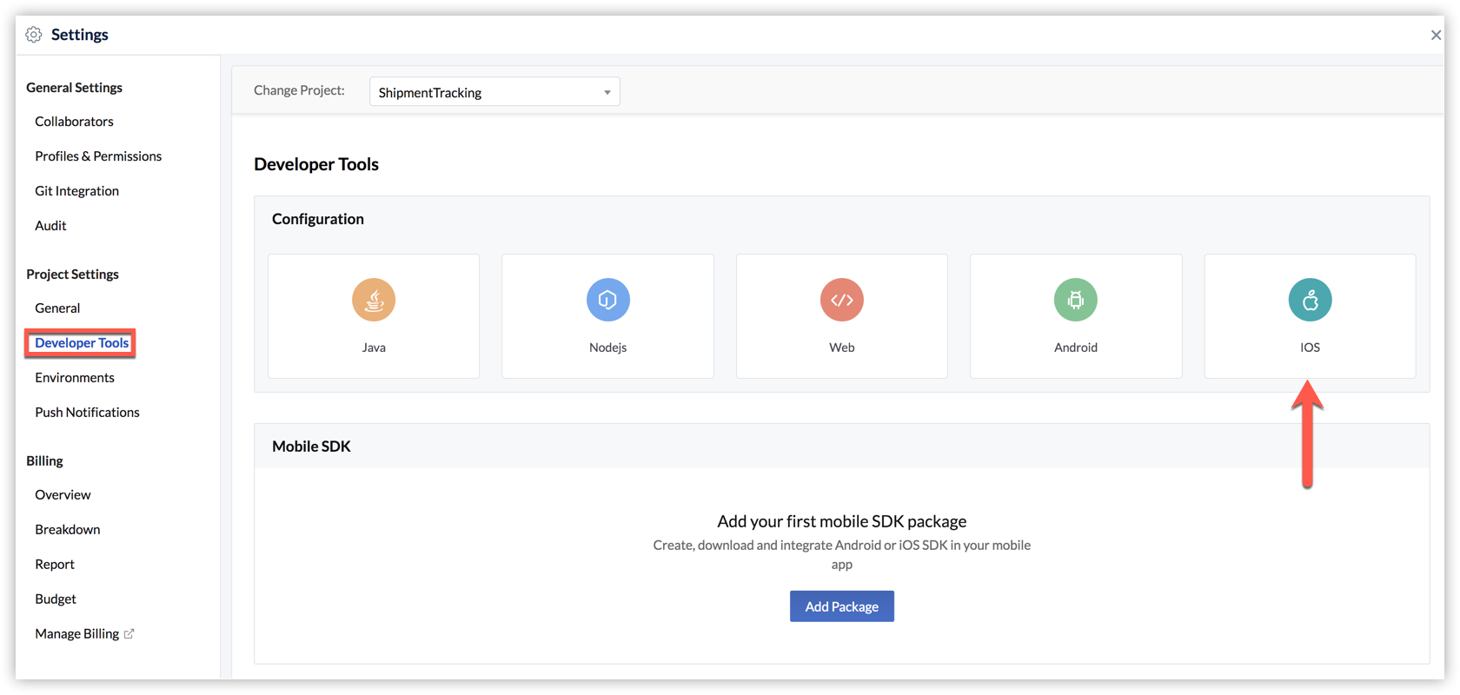Select Audit in the sidebar

[x=50, y=226]
